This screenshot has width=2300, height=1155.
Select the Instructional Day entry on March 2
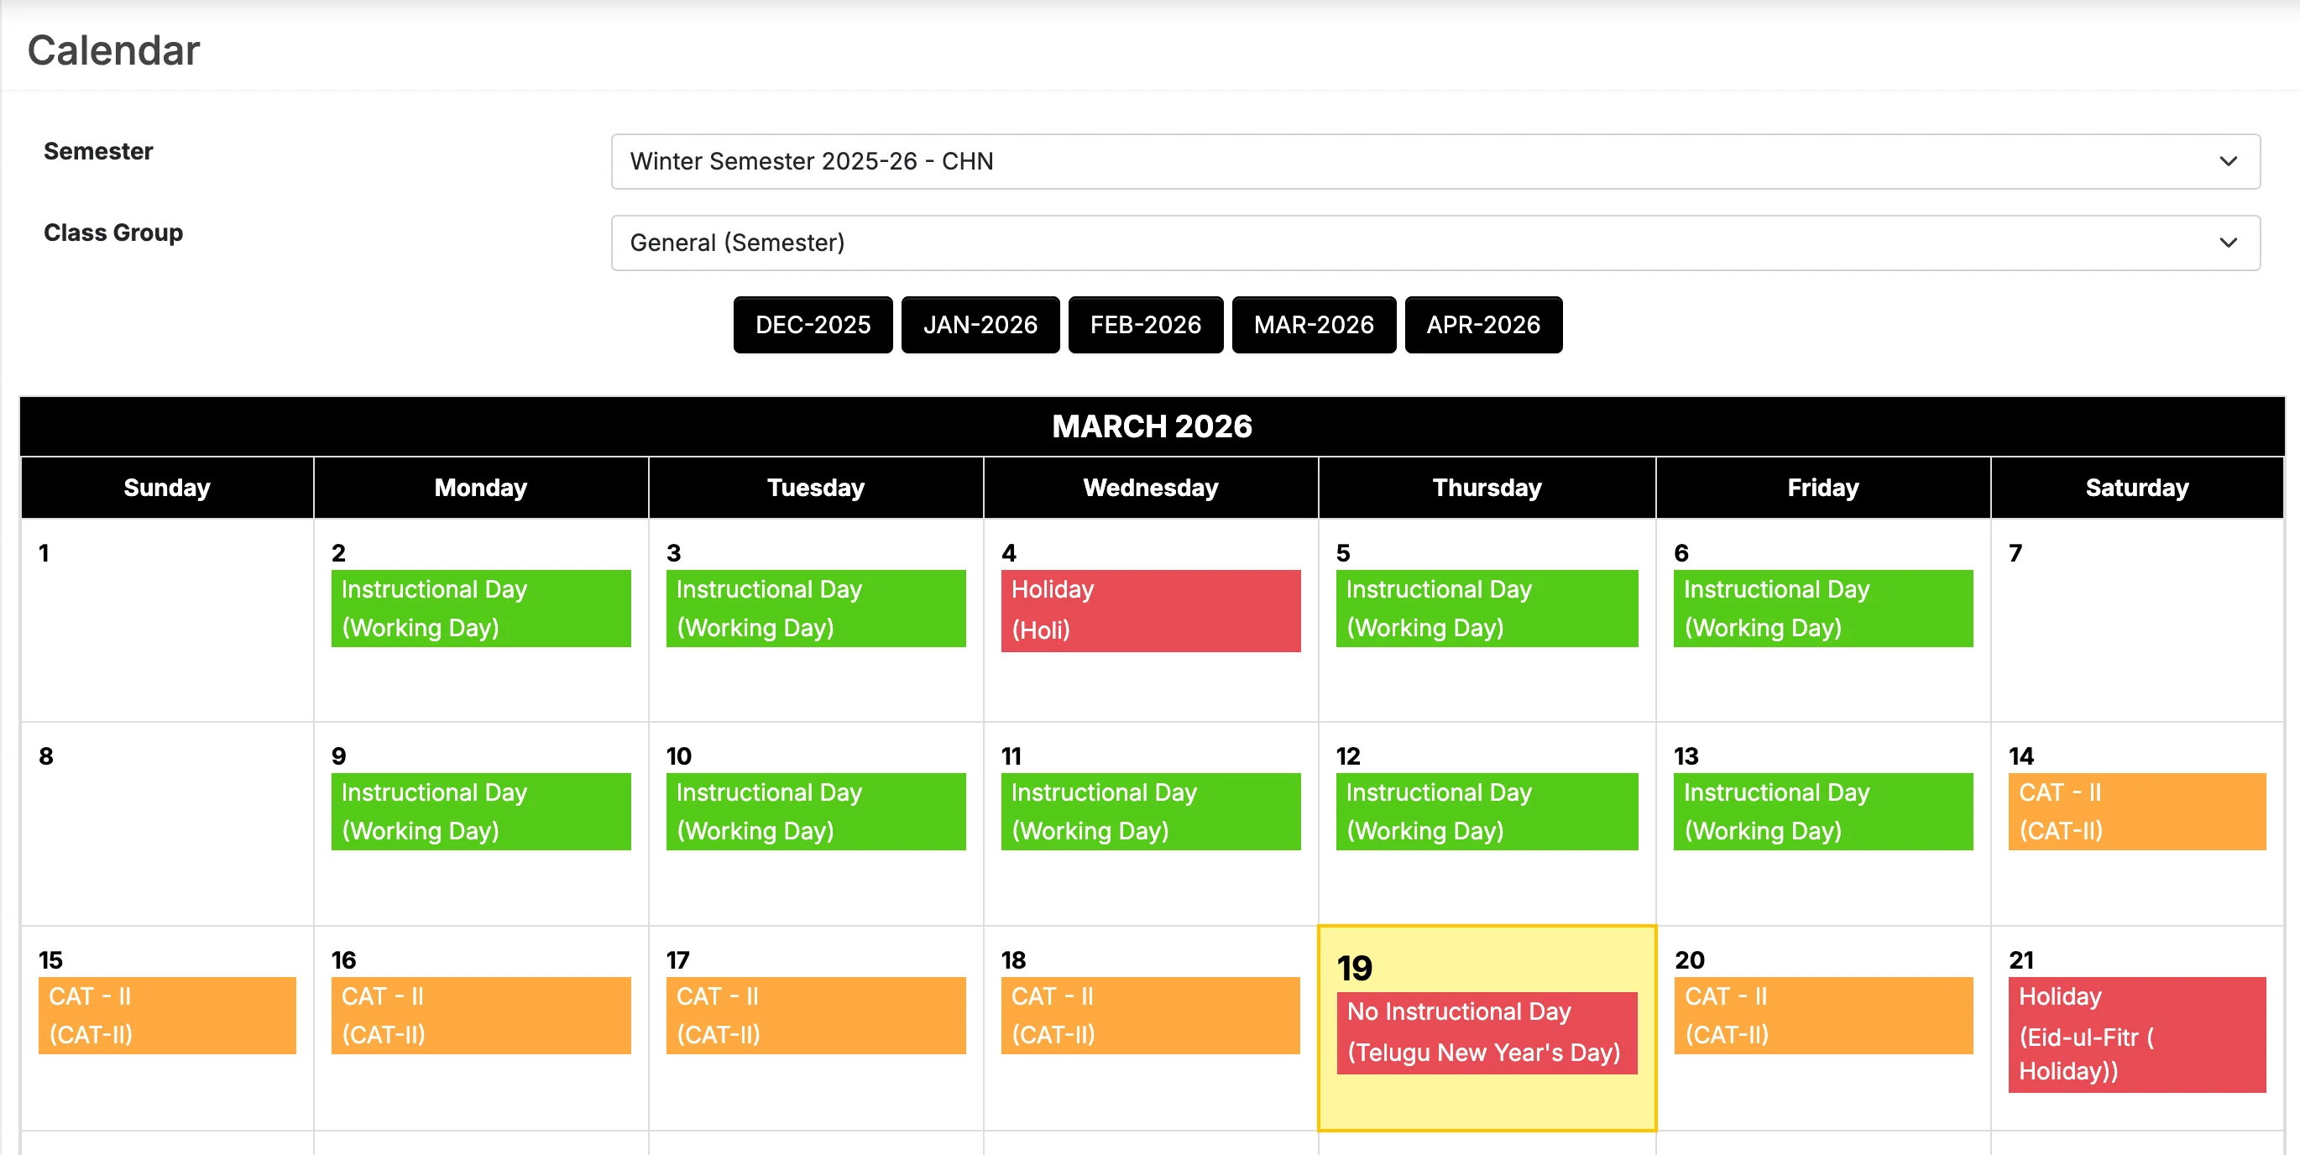click(x=480, y=608)
